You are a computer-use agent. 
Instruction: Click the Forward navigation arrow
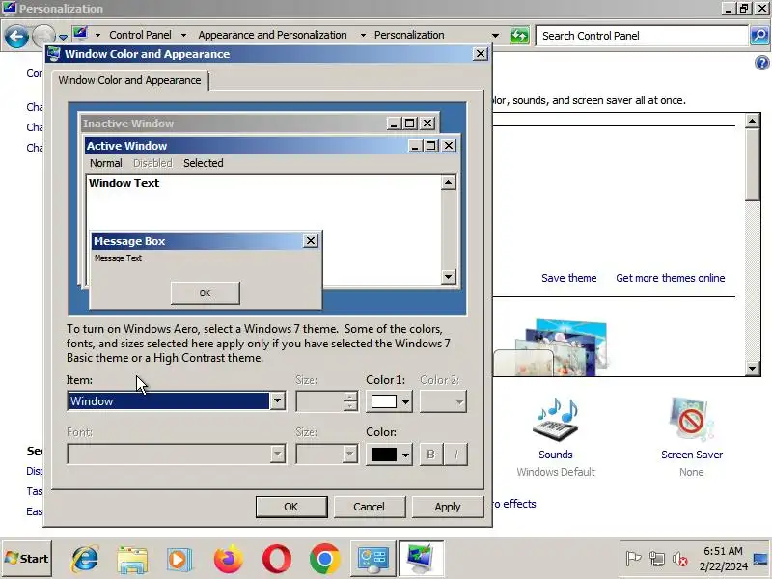point(43,36)
